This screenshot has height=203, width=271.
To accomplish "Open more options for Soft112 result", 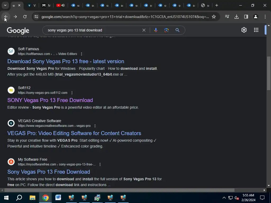I will pyautogui.click(x=72, y=93).
